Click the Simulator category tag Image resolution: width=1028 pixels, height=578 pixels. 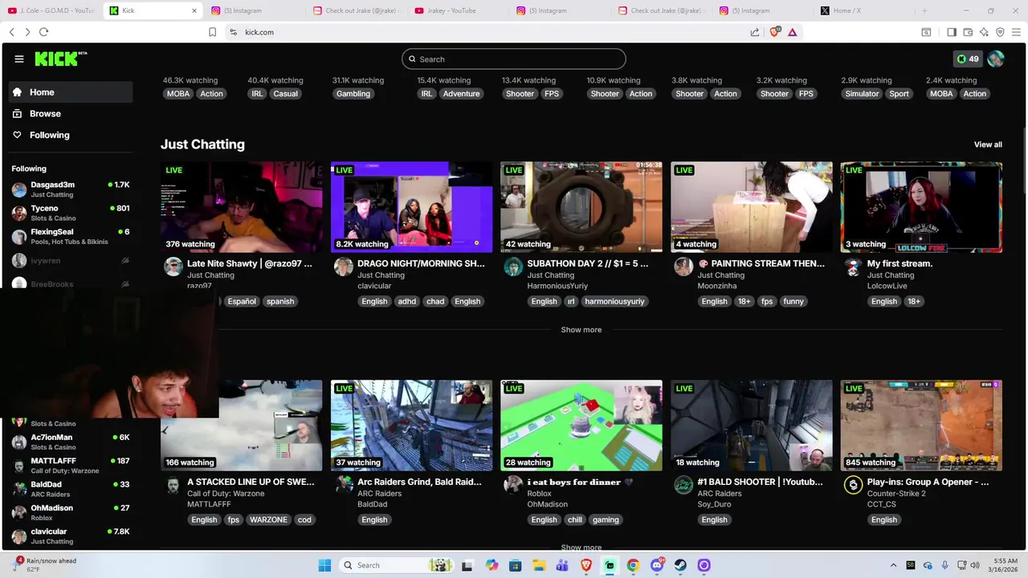[x=862, y=94]
